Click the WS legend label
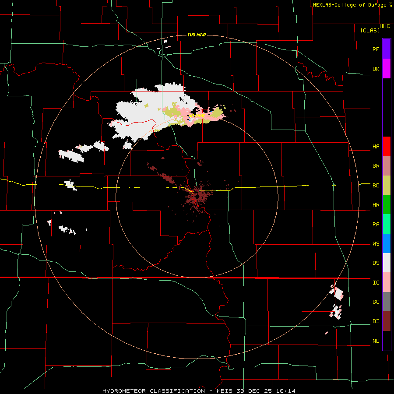The image size is (394, 394). tap(376, 244)
